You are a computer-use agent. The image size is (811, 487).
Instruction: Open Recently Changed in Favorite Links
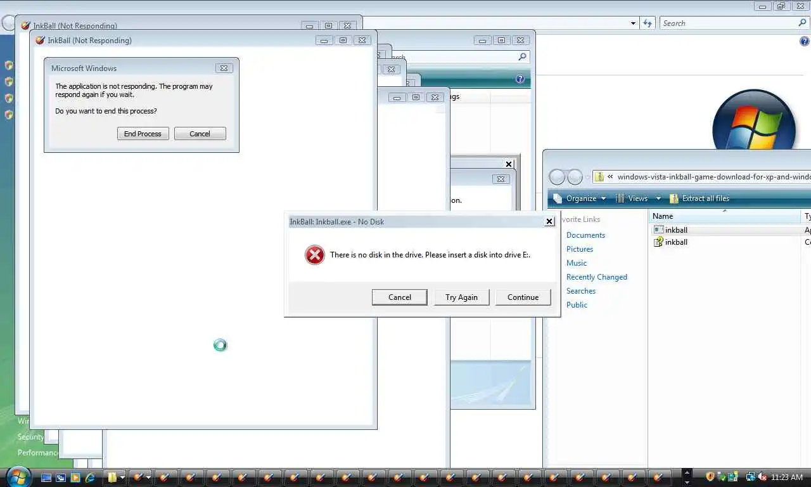[x=597, y=277]
